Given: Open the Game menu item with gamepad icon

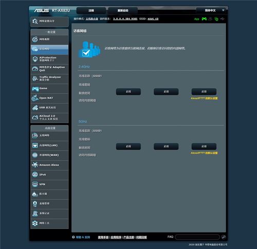Looking at the screenshot, I should click(49, 88).
